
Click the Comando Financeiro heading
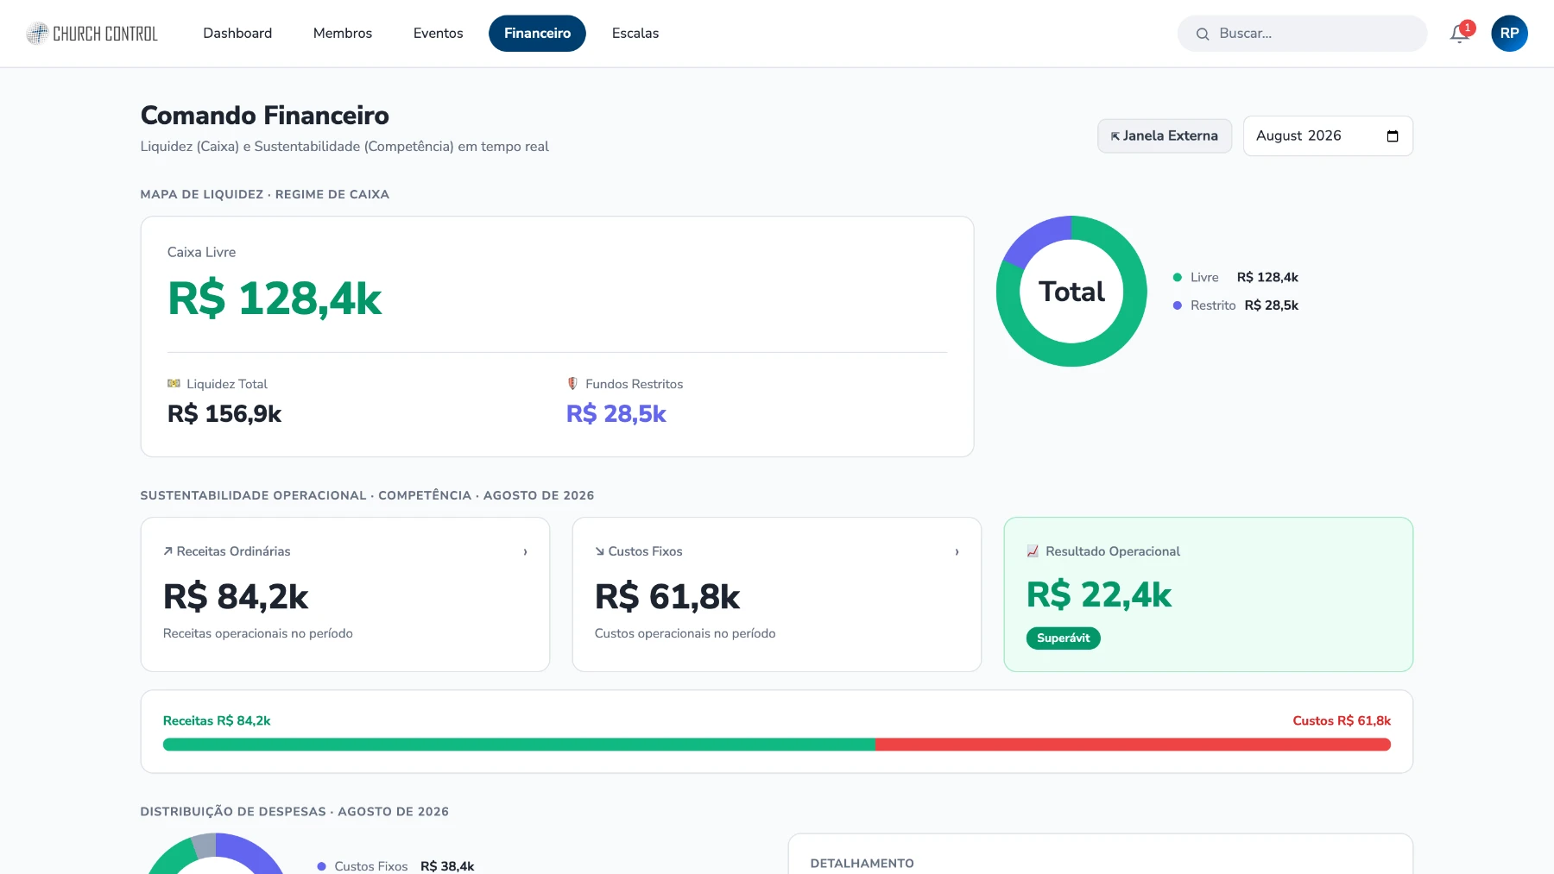click(x=265, y=116)
